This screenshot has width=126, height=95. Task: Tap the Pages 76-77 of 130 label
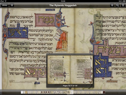70,85
